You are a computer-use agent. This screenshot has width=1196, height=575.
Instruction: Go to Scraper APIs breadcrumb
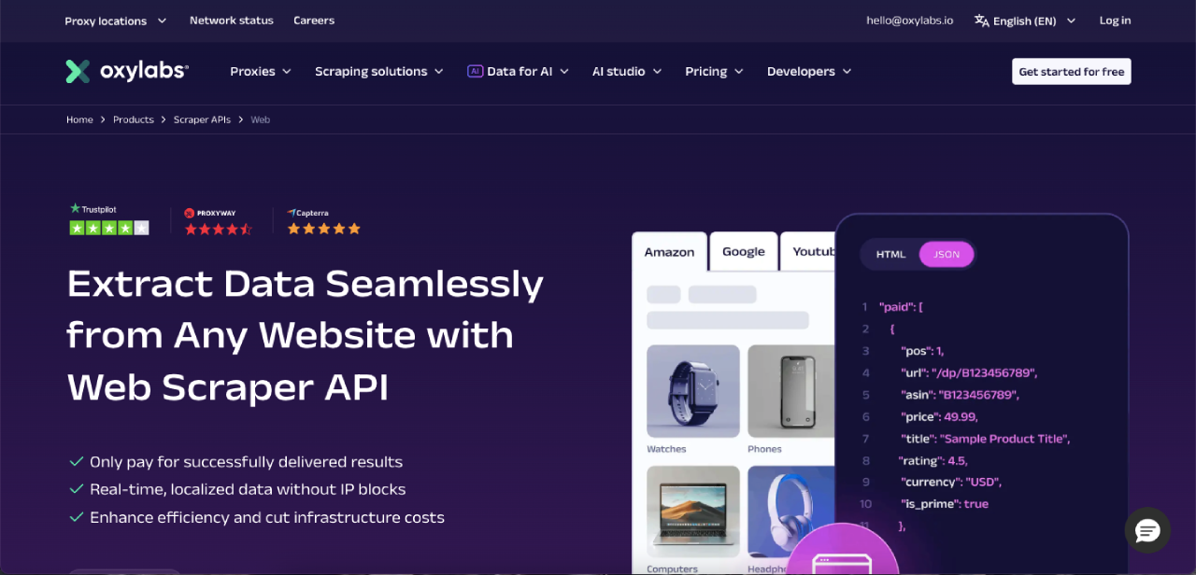point(202,119)
